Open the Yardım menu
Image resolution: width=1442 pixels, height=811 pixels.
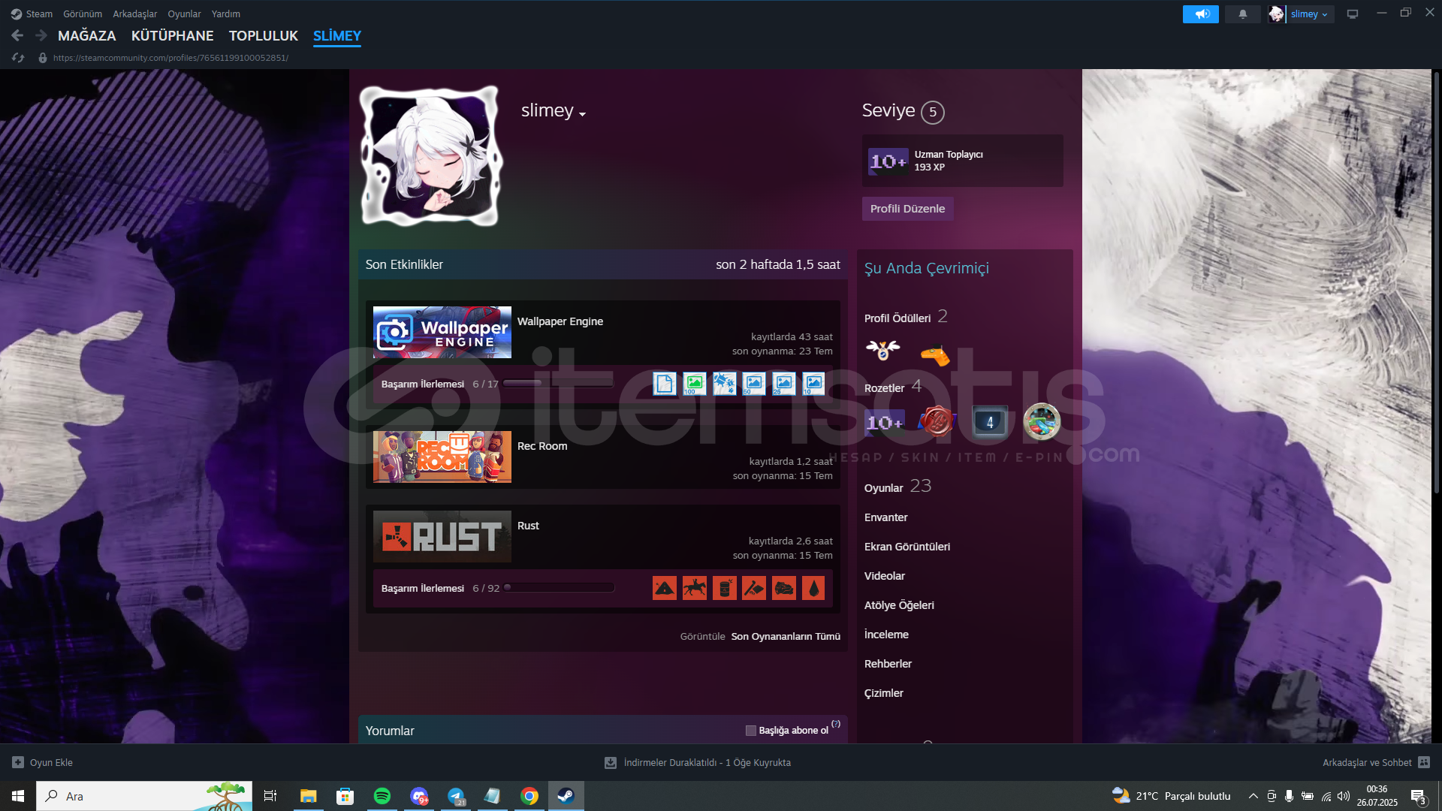(226, 14)
